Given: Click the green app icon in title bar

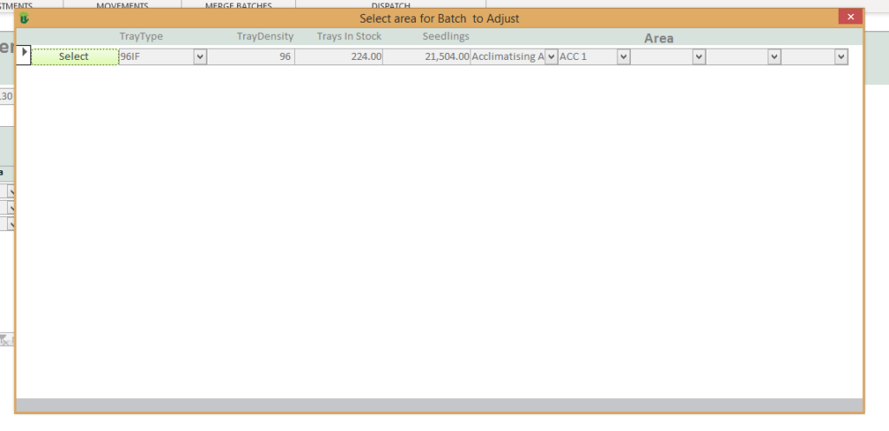Looking at the screenshot, I should pos(24,17).
